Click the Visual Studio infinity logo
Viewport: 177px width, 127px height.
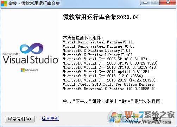click(x=31, y=48)
